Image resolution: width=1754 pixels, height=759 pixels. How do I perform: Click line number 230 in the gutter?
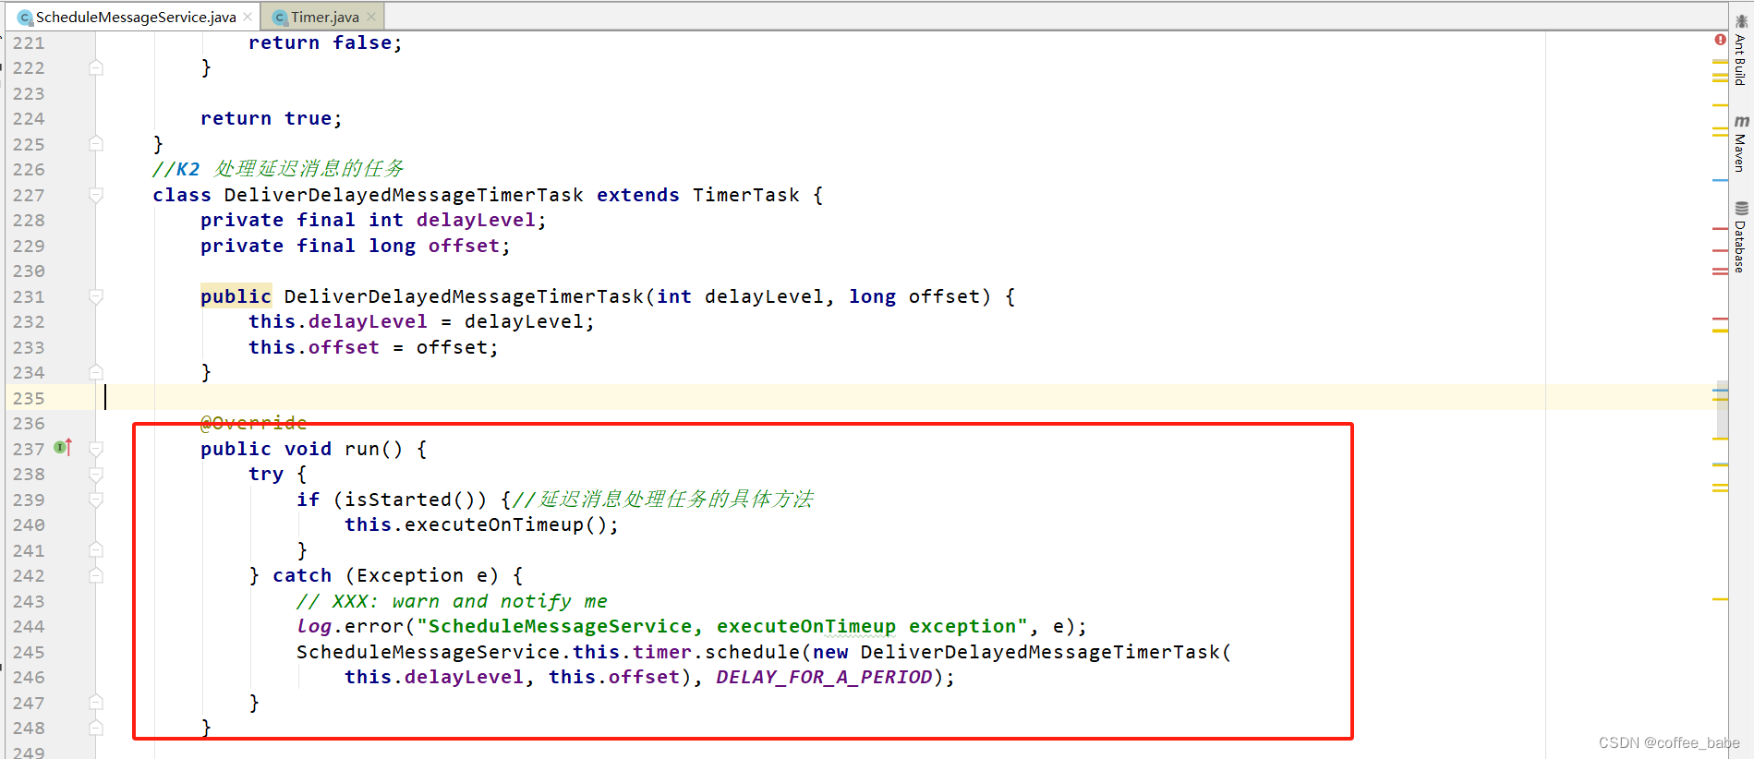(x=29, y=271)
